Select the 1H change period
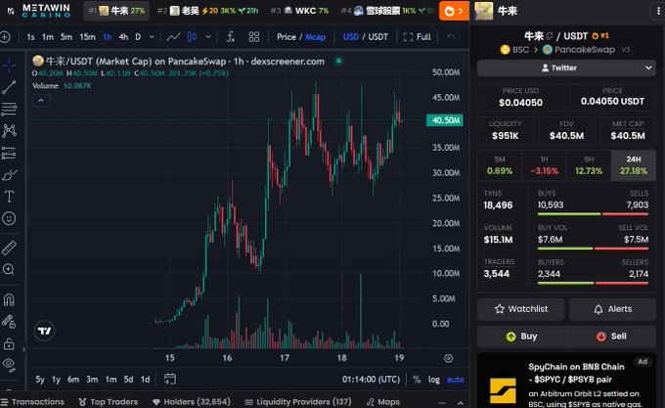665x408 pixels. [x=544, y=165]
